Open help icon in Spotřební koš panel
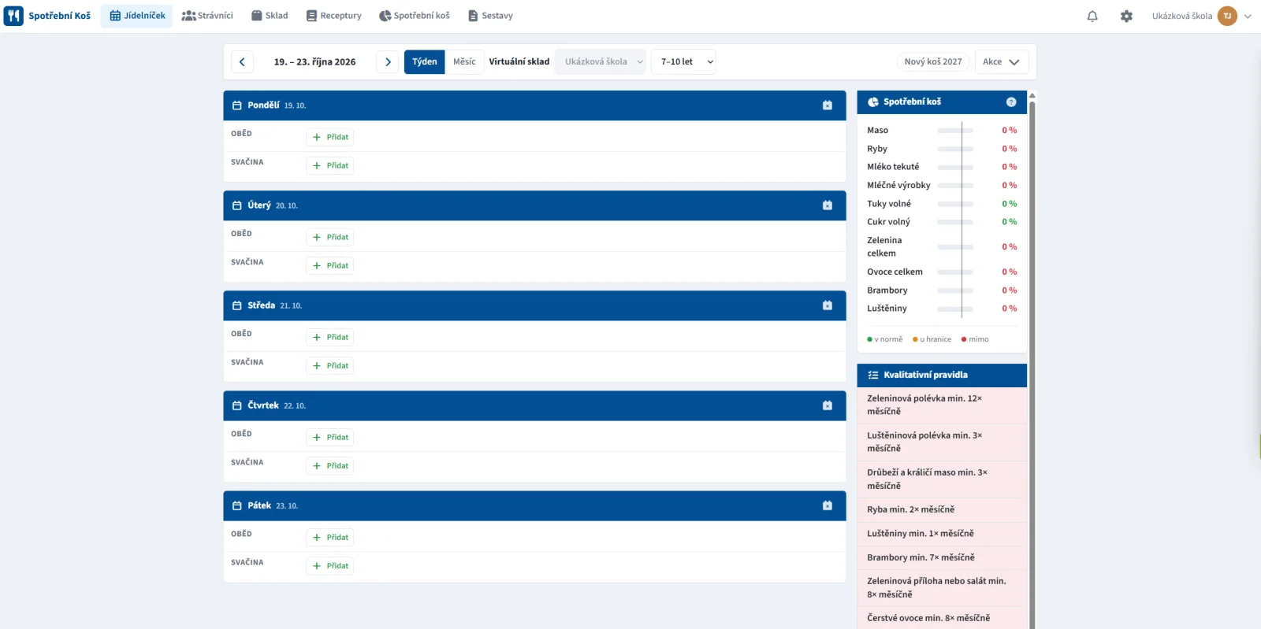 [x=1011, y=102]
